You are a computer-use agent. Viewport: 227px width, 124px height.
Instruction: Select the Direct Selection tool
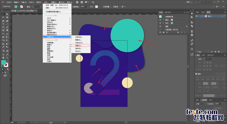pyautogui.click(x=7, y=14)
